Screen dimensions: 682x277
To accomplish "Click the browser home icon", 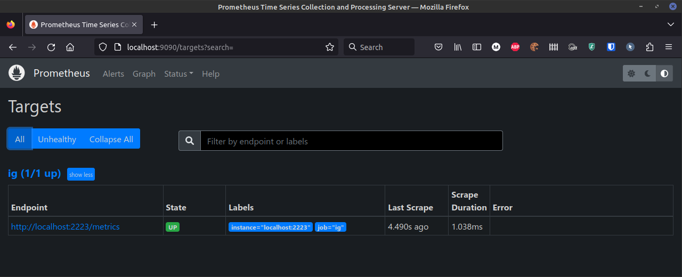I will 70,47.
